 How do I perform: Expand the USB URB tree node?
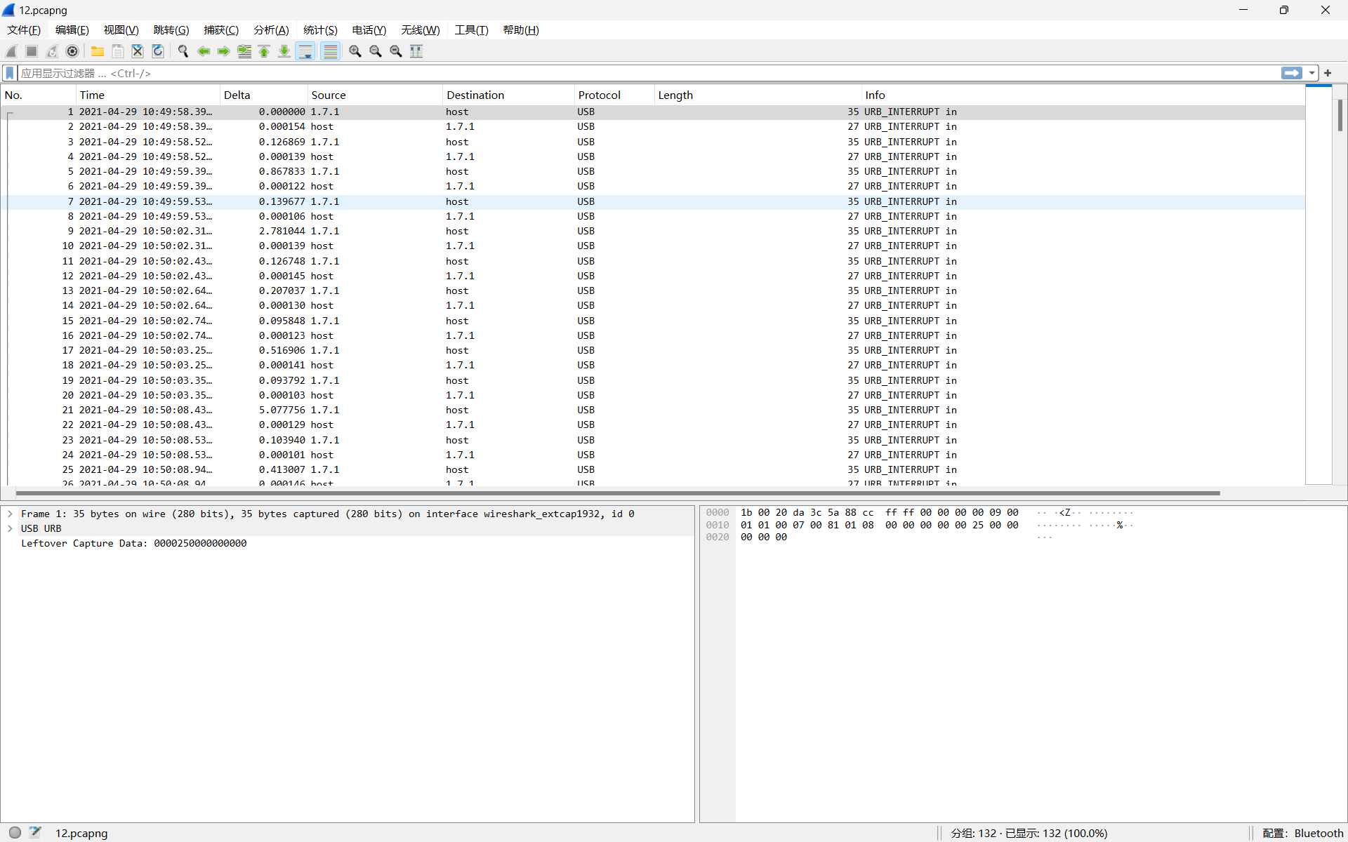11,528
